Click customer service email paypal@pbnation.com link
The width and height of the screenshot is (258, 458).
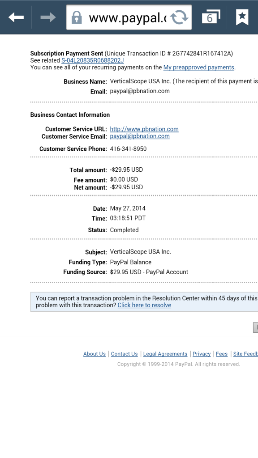coord(140,136)
